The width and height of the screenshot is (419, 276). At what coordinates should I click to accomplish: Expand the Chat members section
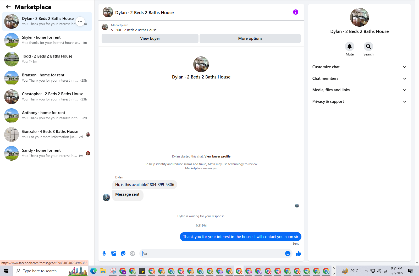tap(360, 78)
